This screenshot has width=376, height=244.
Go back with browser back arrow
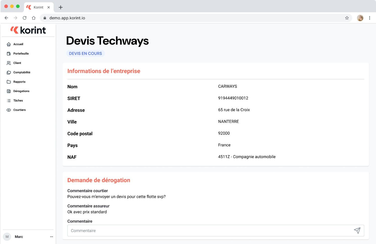coord(7,18)
